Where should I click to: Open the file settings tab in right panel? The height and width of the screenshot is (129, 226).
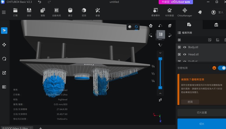coord(189,25)
